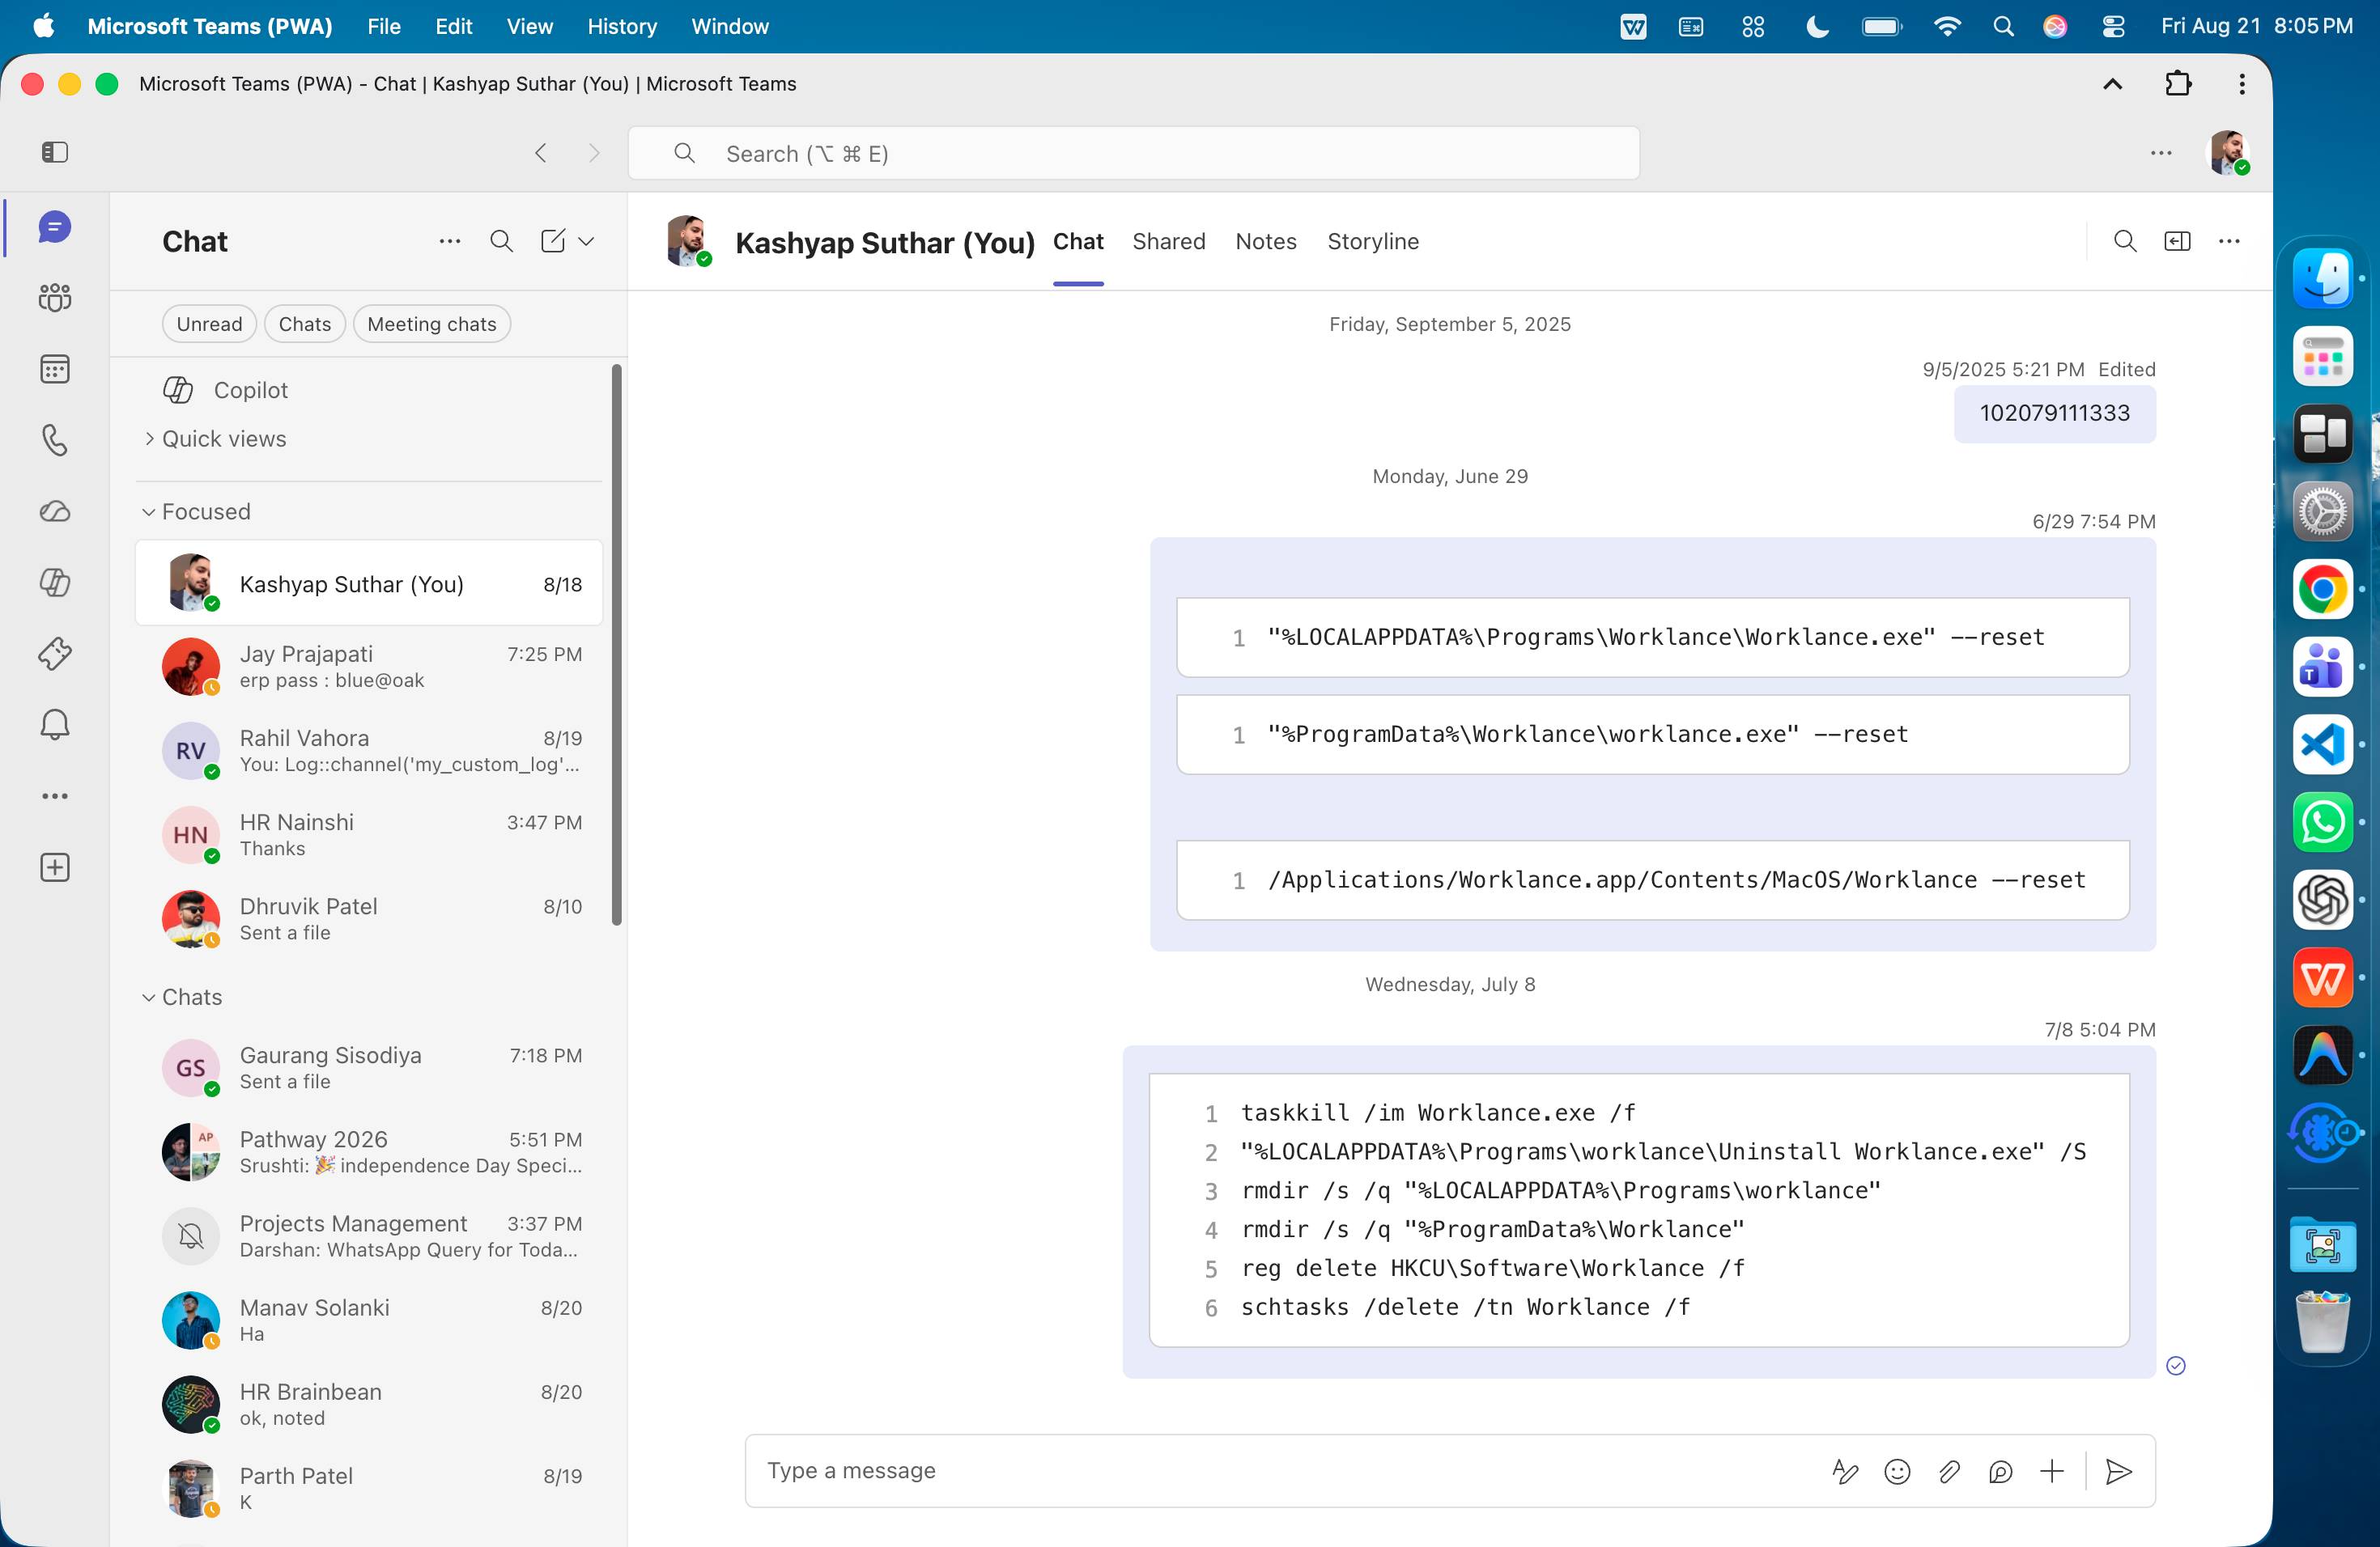This screenshot has height=1547, width=2380.
Task: Click the chat list scrollbar
Action: 617,645
